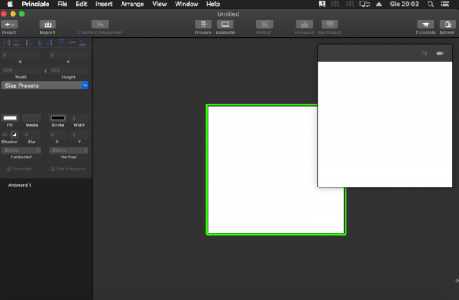Image resolution: width=459 pixels, height=300 pixels.
Task: Click the Import toolbar icon
Action: pos(48,25)
